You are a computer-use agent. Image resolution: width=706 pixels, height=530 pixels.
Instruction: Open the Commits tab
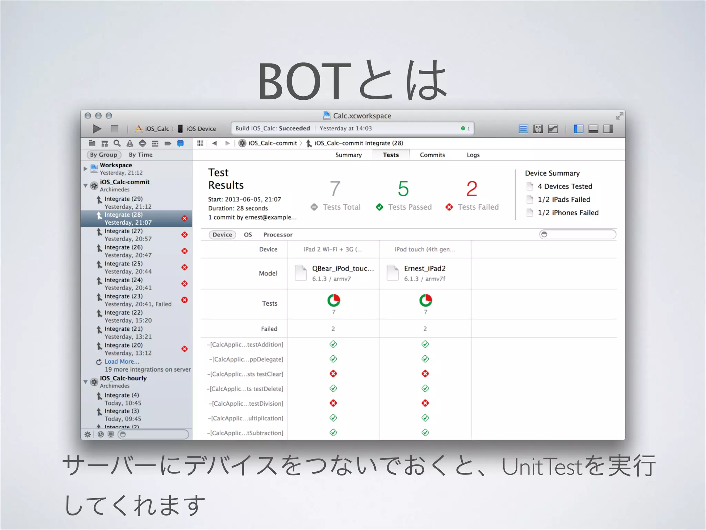432,155
